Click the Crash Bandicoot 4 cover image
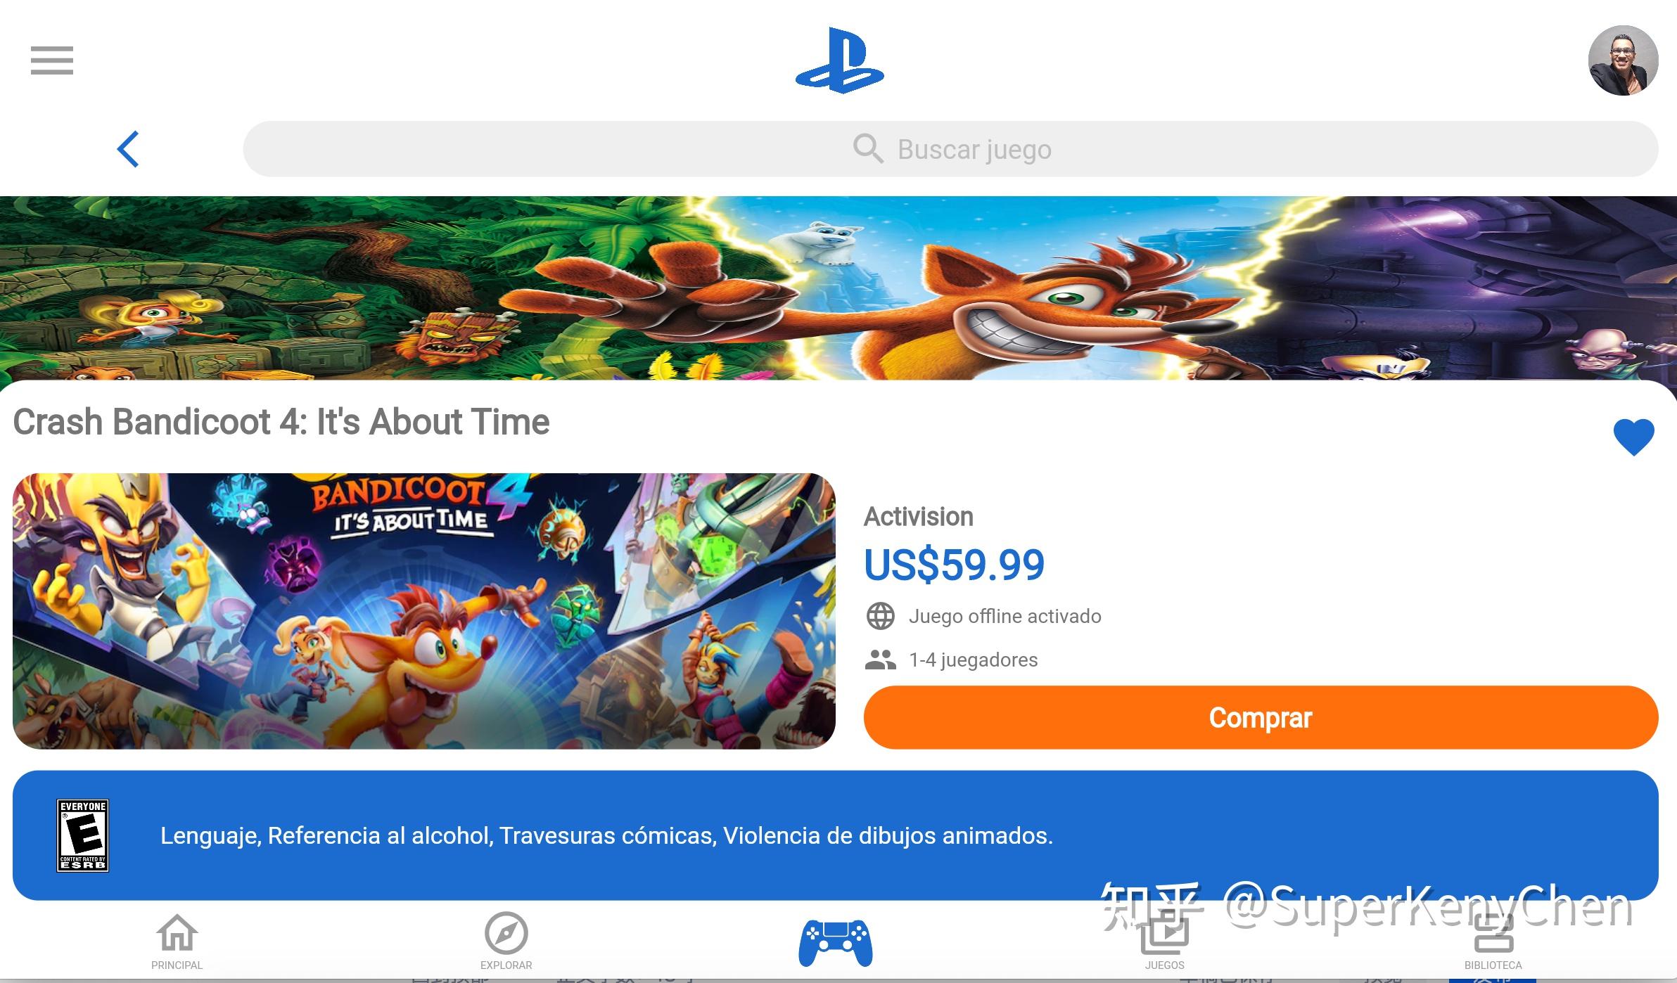The height and width of the screenshot is (983, 1677). [x=424, y=611]
